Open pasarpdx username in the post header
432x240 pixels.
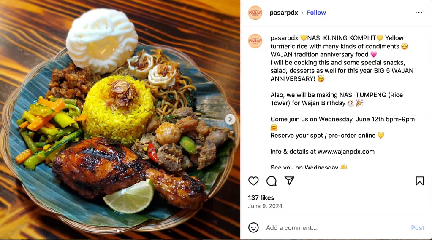(284, 13)
